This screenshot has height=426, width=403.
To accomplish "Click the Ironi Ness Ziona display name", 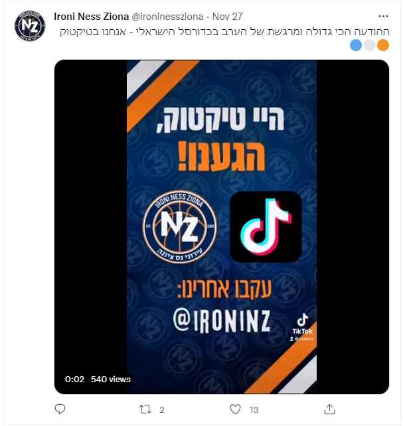I will click(x=92, y=17).
